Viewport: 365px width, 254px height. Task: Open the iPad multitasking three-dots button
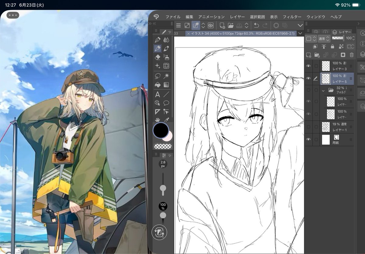pyautogui.click(x=12, y=15)
